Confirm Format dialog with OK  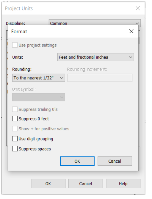tap(77, 161)
